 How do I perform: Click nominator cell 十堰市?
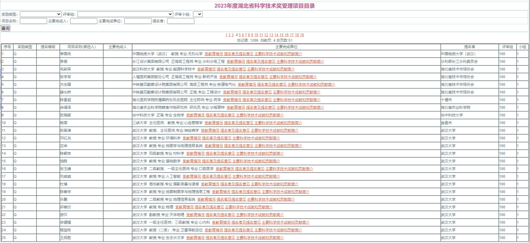click(446, 100)
